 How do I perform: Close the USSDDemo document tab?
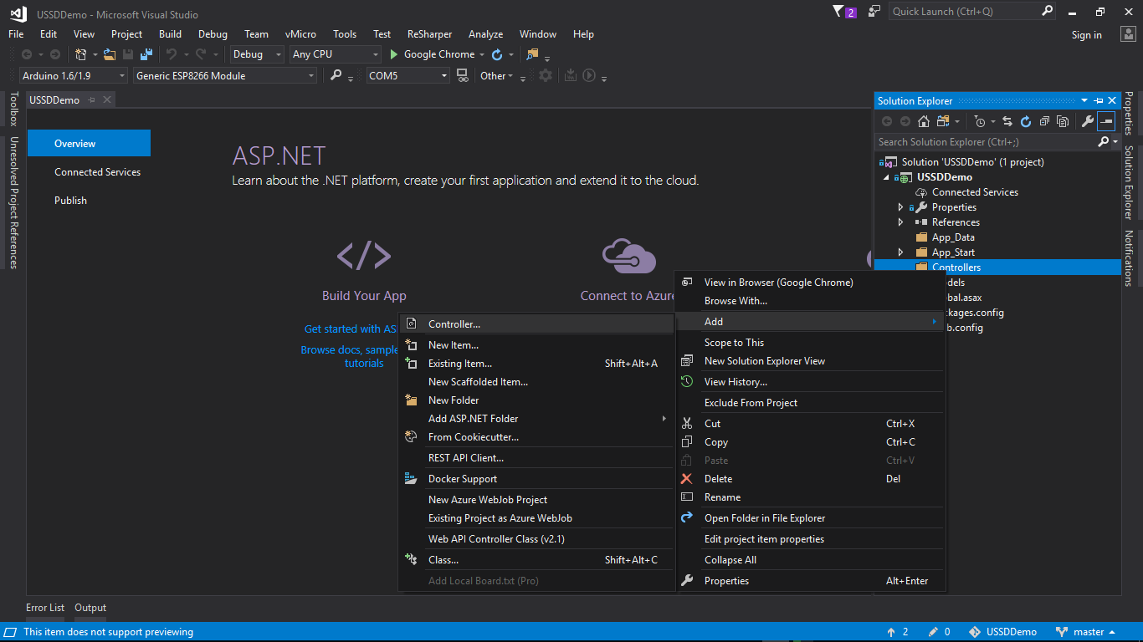106,100
